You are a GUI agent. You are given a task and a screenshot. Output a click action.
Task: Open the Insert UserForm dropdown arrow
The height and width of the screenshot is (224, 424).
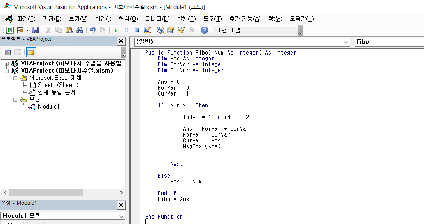click(x=27, y=30)
